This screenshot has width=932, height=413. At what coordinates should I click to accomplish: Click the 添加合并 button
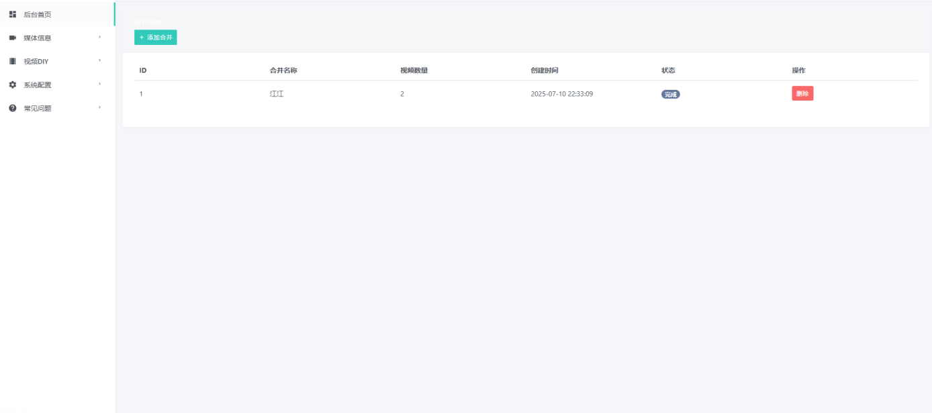(156, 37)
